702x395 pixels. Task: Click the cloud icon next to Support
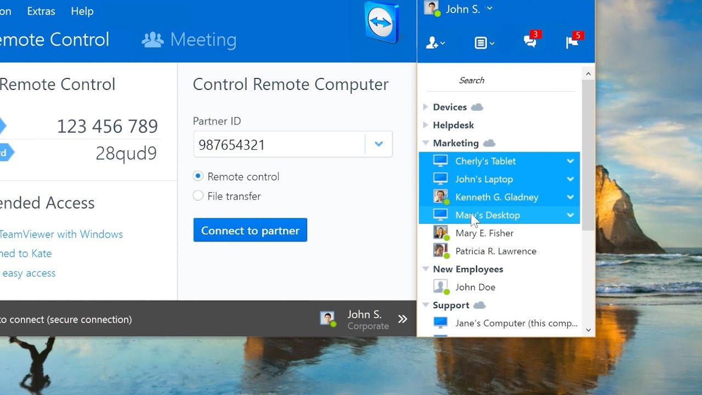pyautogui.click(x=479, y=305)
